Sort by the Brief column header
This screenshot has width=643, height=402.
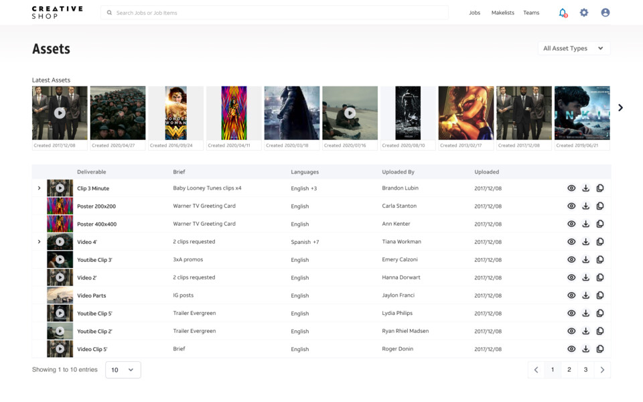tap(180, 172)
